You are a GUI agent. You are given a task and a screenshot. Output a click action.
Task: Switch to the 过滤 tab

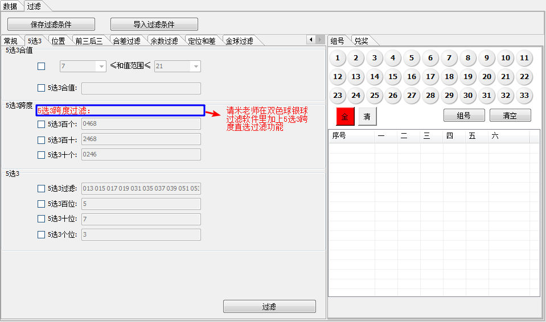[x=34, y=6]
